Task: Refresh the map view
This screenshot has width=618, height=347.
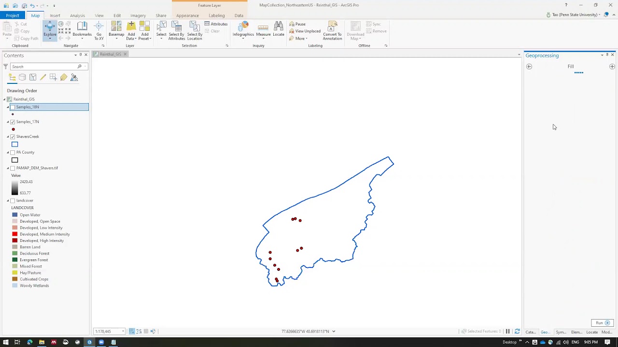Action: [x=517, y=332]
